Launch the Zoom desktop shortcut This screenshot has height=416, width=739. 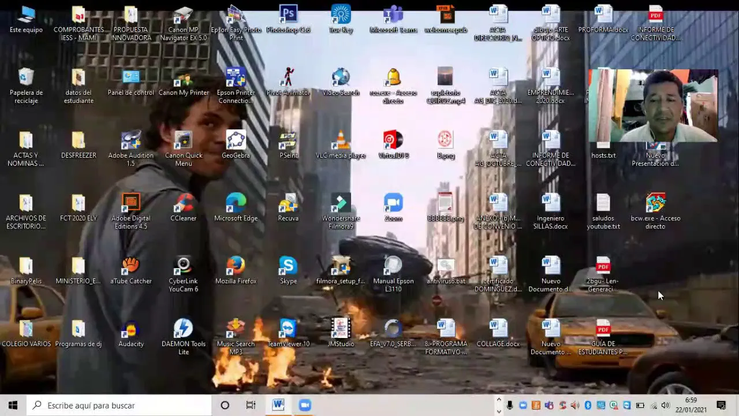(x=393, y=208)
